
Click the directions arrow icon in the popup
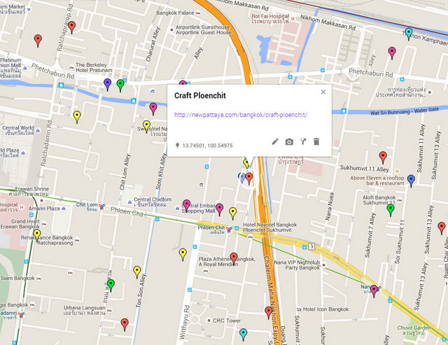click(303, 141)
